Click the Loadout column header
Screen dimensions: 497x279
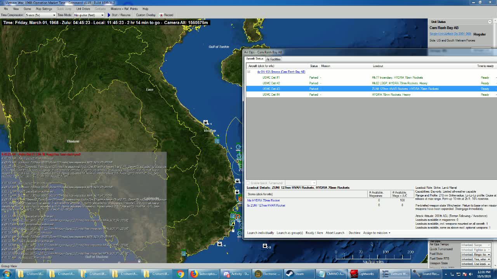click(378, 66)
